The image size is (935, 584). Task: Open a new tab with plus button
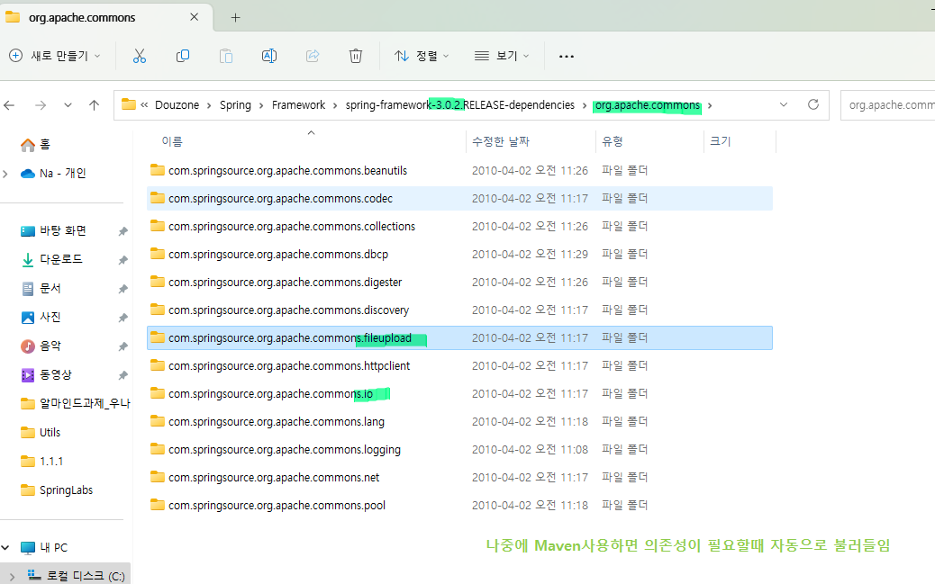click(x=235, y=18)
